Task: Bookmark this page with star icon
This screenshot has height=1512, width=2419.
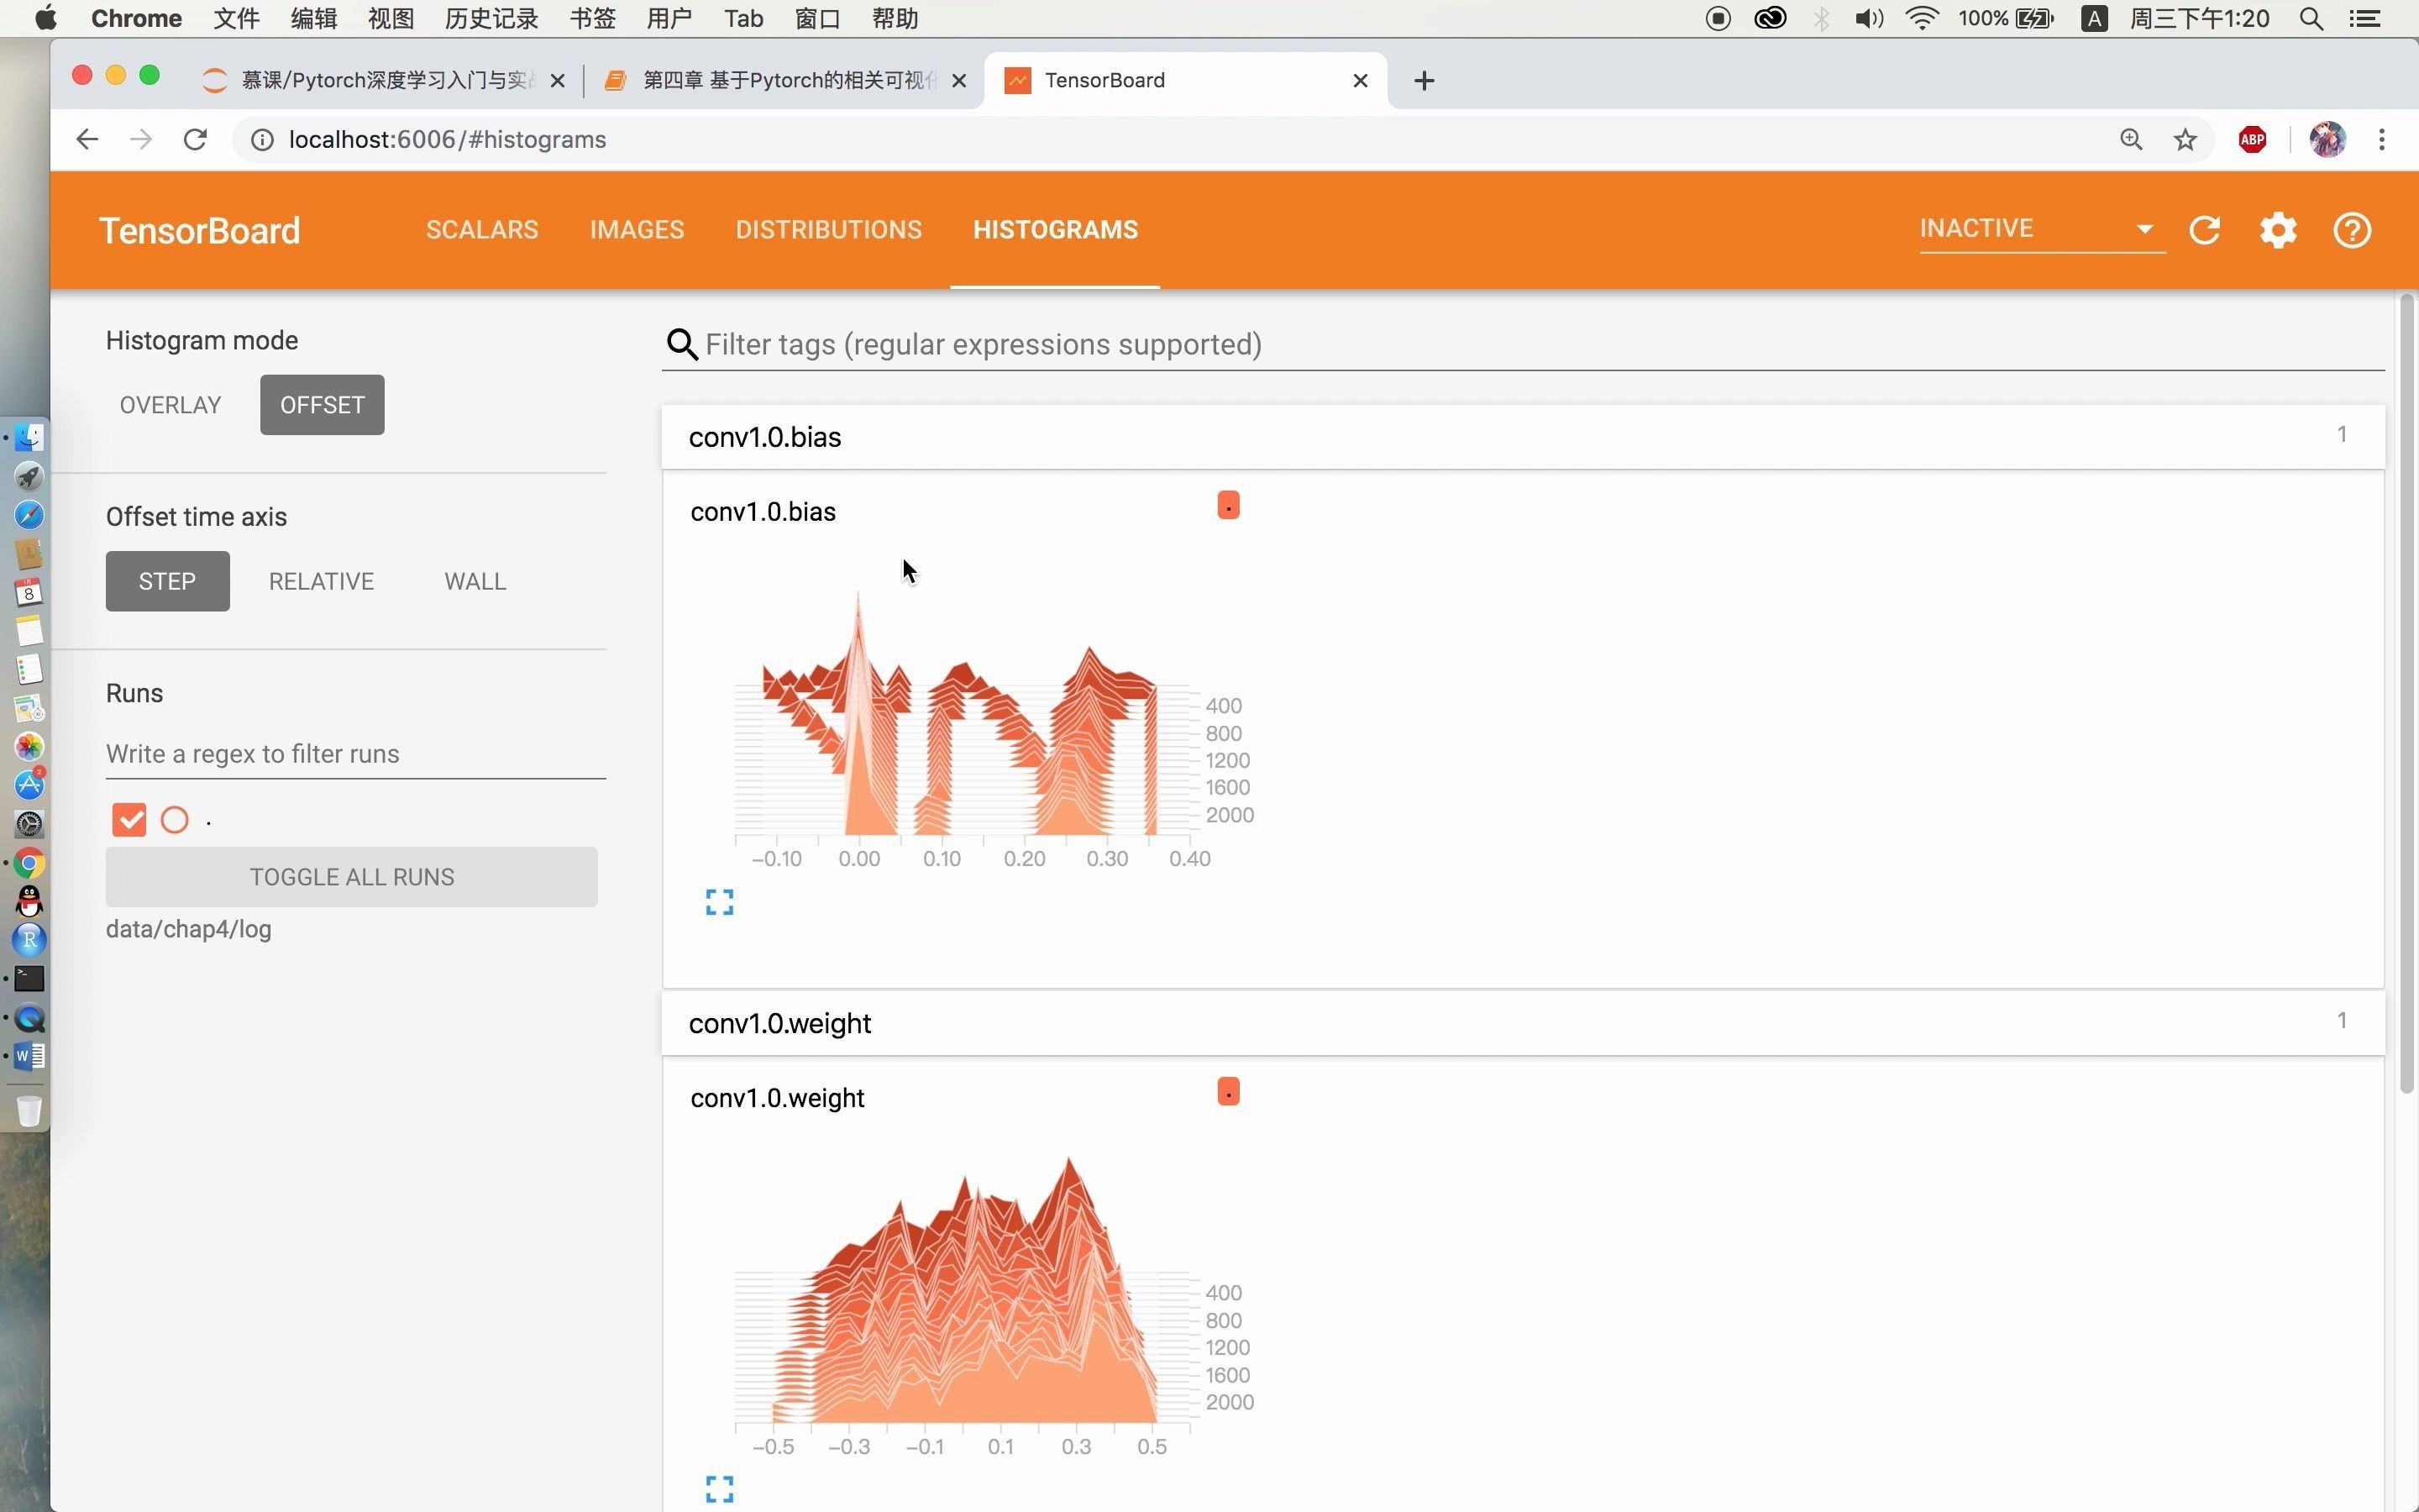Action: tap(2185, 140)
